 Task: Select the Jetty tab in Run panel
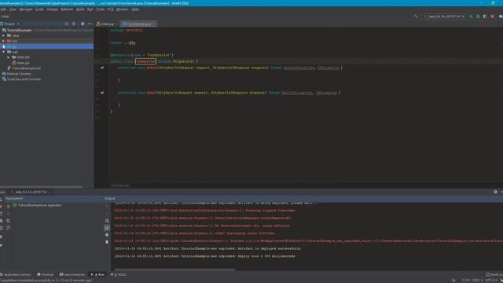[30, 192]
